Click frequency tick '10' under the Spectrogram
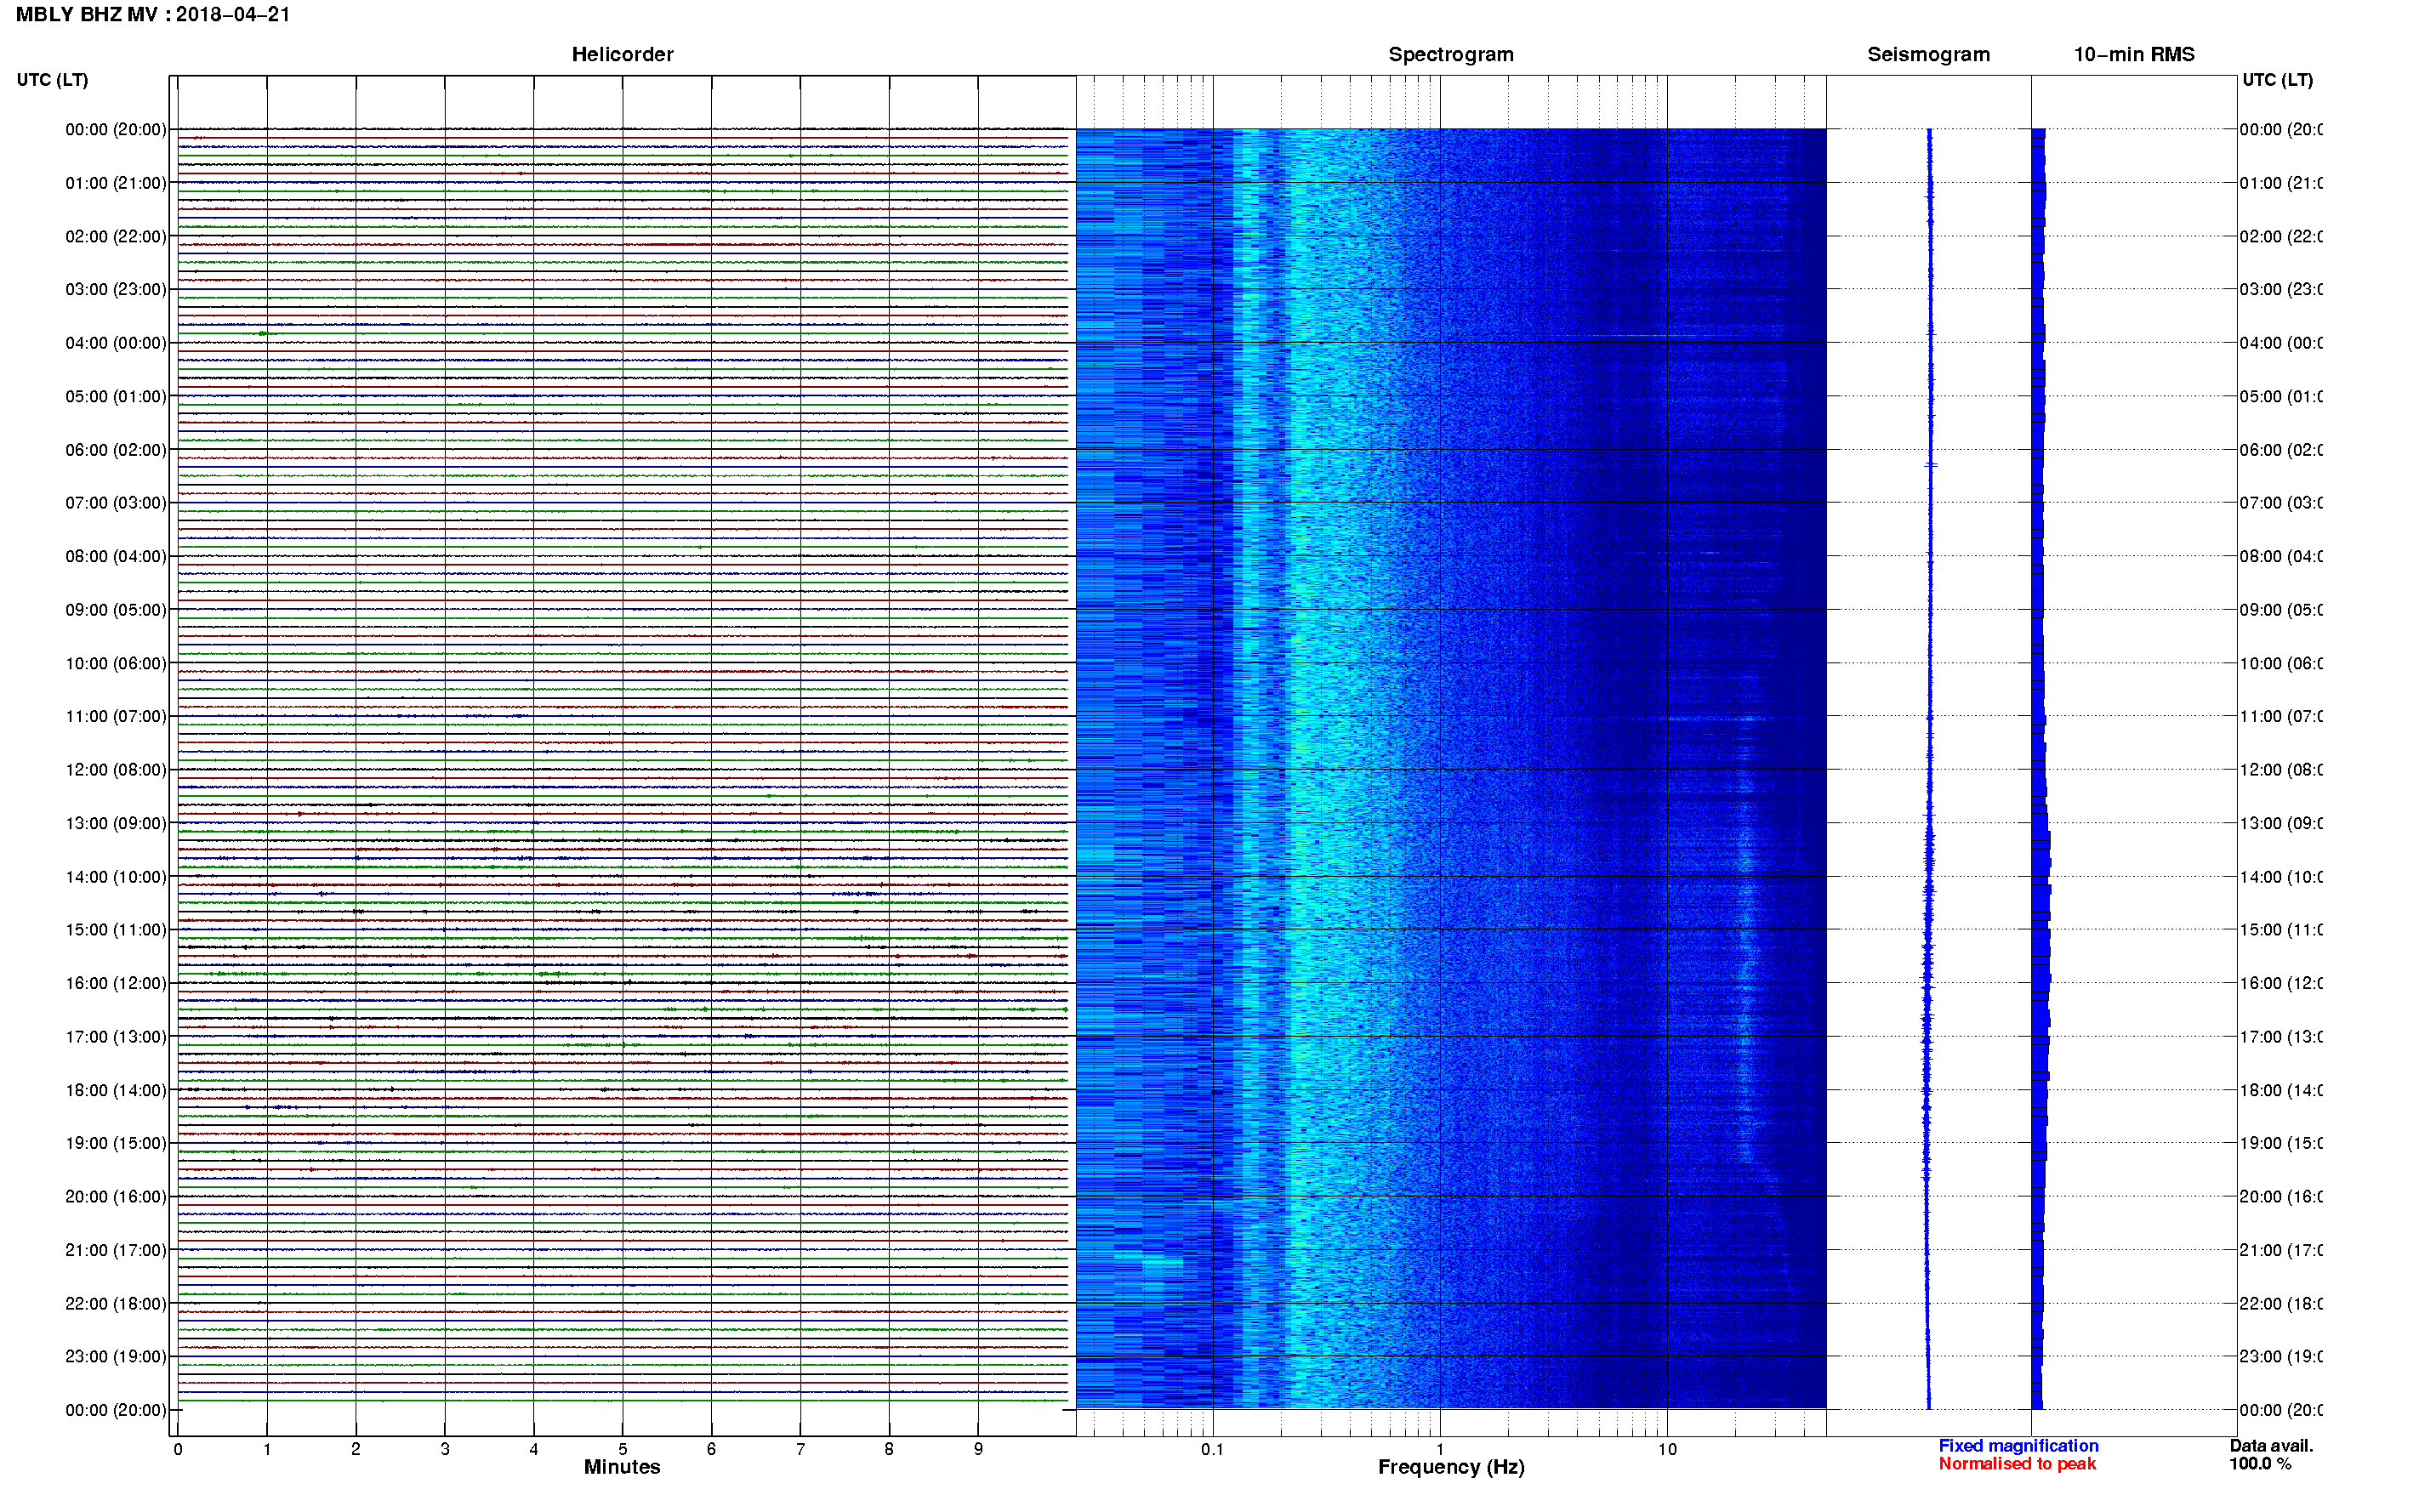 (1667, 1449)
